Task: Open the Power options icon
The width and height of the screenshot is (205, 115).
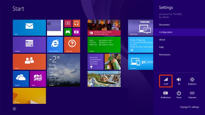Action: [x=179, y=94]
